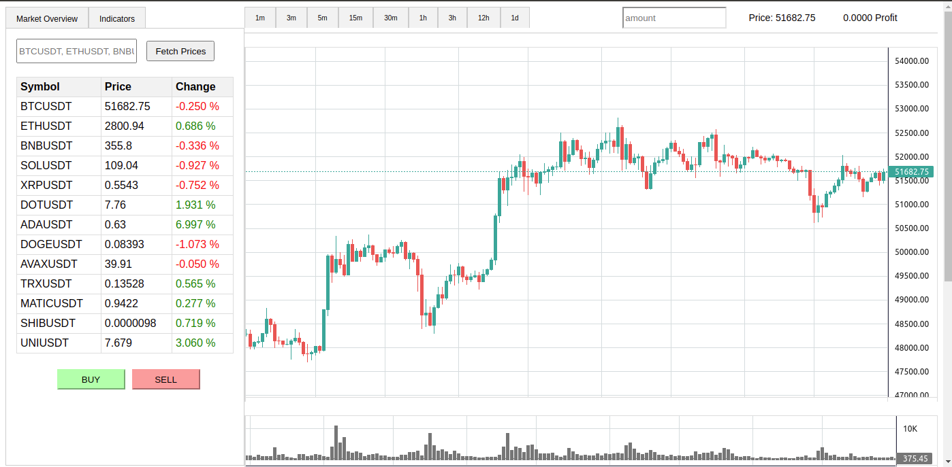Select the 5m chart interval
The image size is (952, 467).
click(x=322, y=18)
